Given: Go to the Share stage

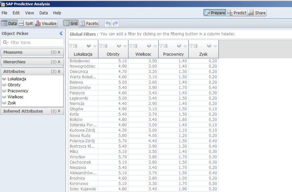Looking at the screenshot, I should pyautogui.click(x=257, y=13).
